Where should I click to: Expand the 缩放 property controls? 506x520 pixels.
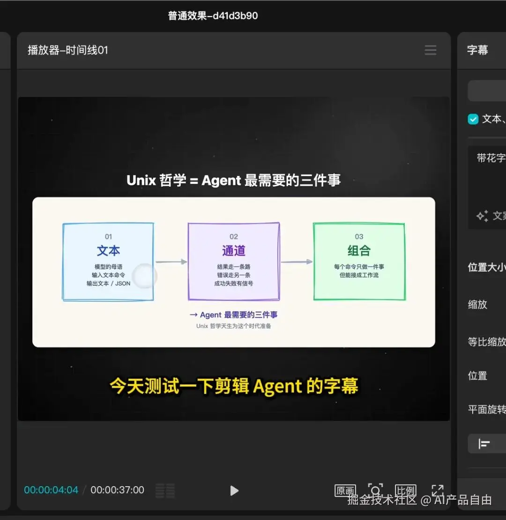pyautogui.click(x=477, y=305)
